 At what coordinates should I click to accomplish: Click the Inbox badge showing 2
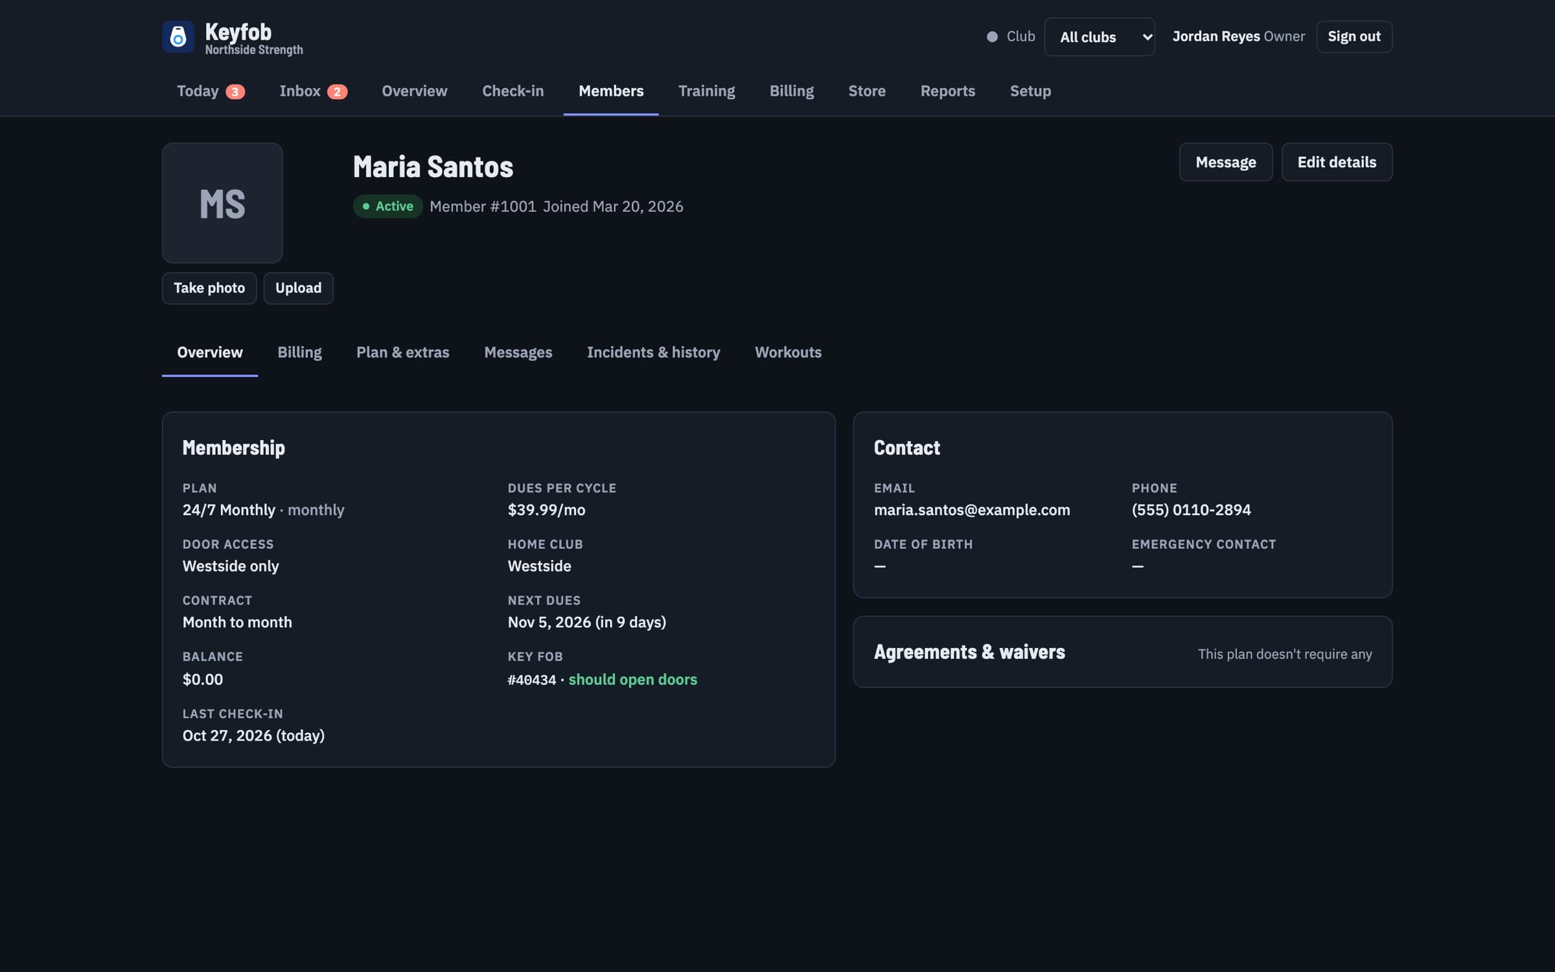coord(337,91)
